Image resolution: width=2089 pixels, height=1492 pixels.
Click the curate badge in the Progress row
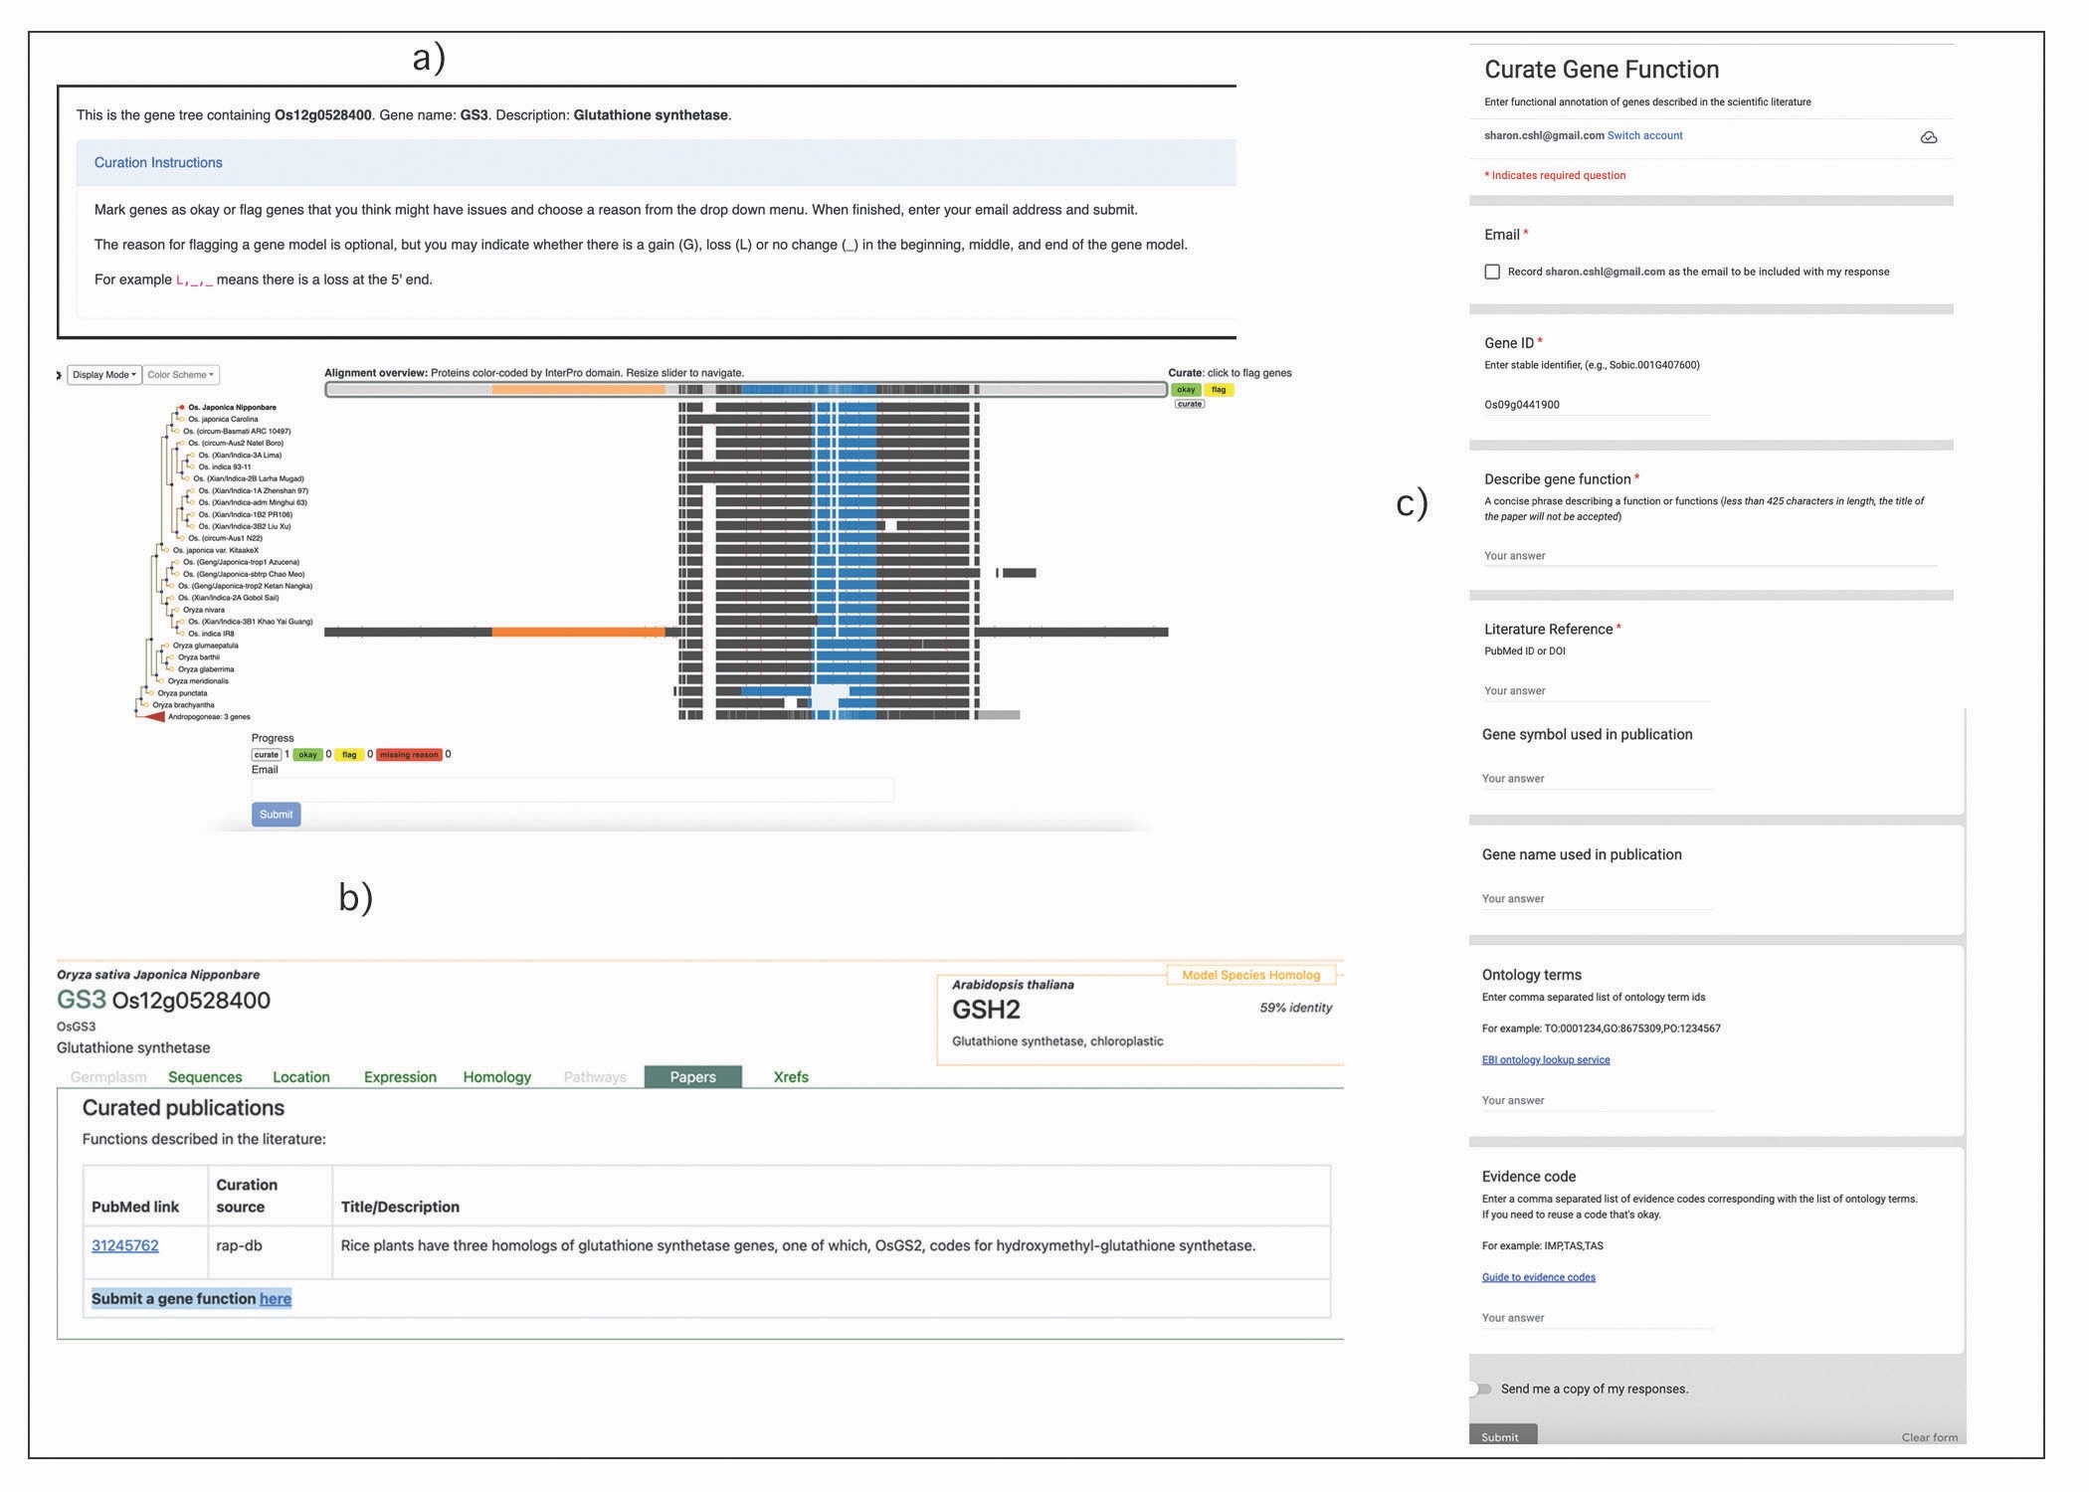coord(266,754)
